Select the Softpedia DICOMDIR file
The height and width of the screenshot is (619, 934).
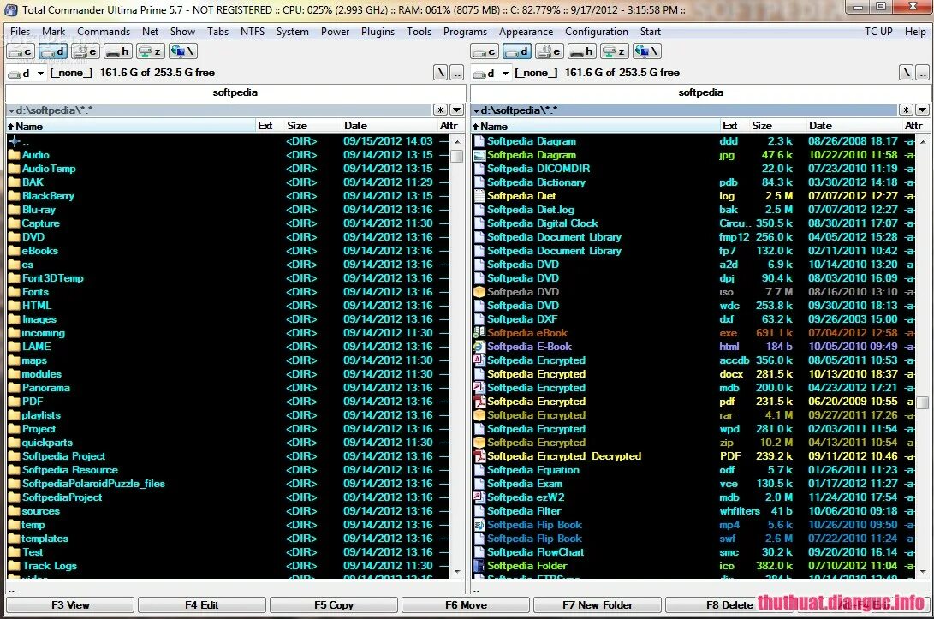(x=694, y=169)
